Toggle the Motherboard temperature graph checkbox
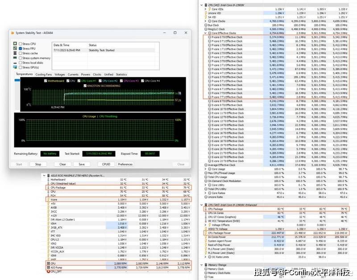357x280 pixels. 45,81
